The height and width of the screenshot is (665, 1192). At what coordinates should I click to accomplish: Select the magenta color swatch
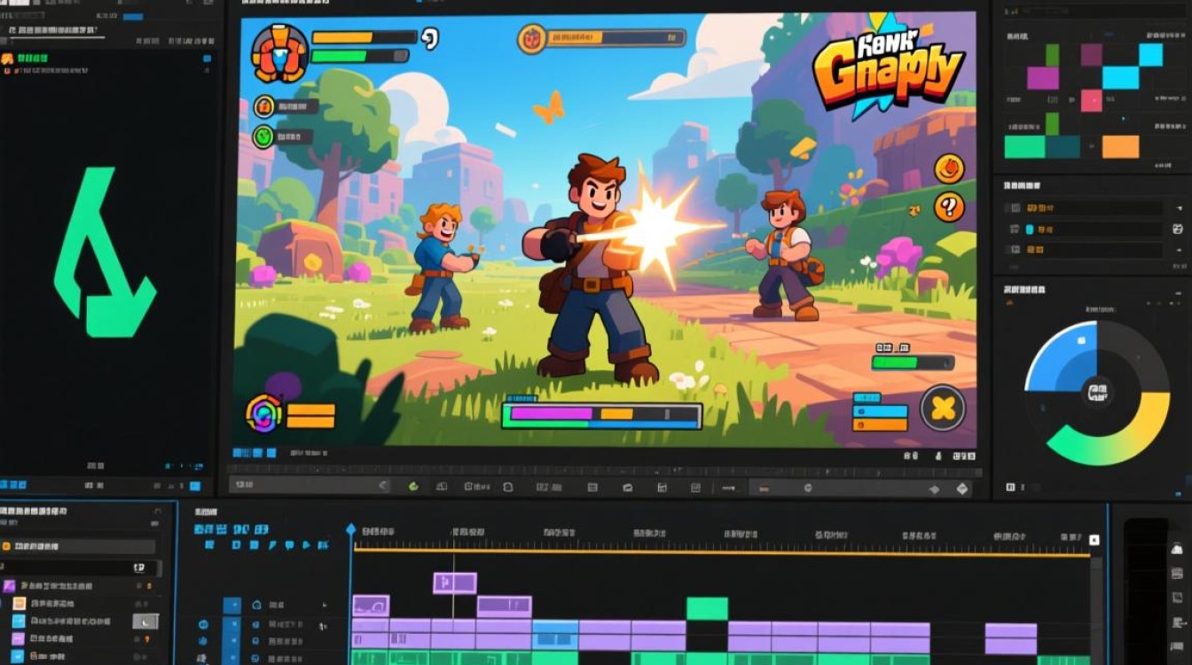click(1043, 78)
